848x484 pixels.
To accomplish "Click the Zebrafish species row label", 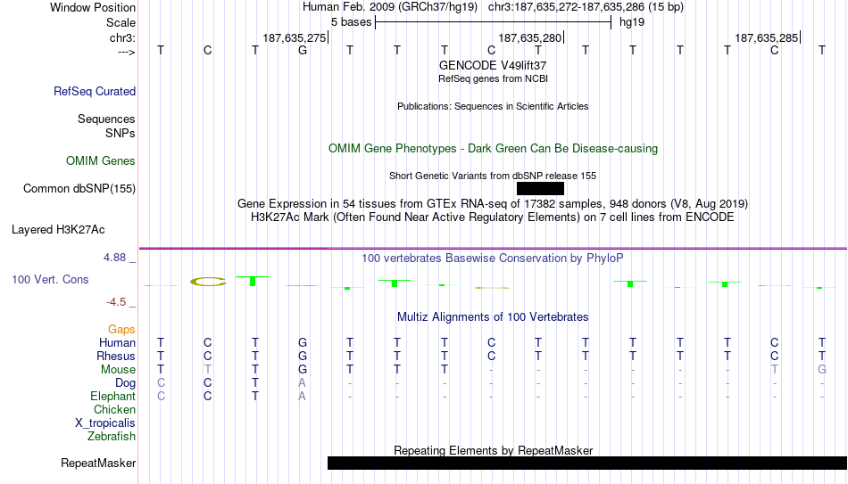I will [x=112, y=437].
